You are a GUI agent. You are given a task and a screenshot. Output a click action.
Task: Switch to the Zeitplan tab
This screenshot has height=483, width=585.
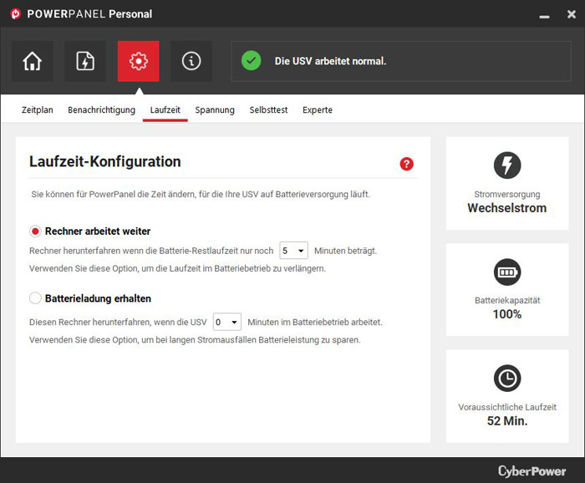point(38,110)
